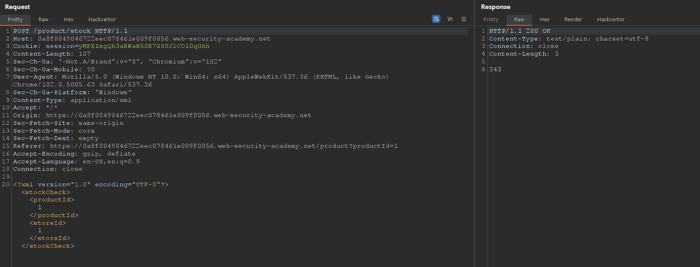This screenshot has height=267, width=700.
Task: Select the Response Raw tab
Action: [x=519, y=20]
